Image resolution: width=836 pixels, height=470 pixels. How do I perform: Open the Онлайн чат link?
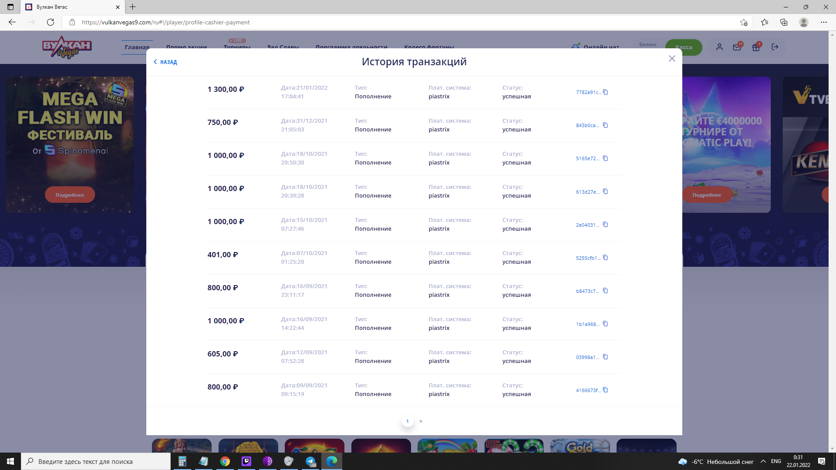[601, 47]
